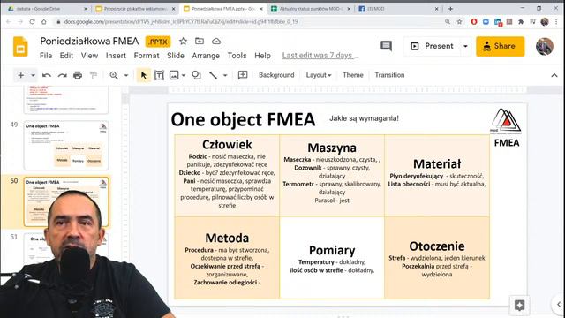The width and height of the screenshot is (565, 318).
Task: Click the Theme button
Action: pos(353,75)
